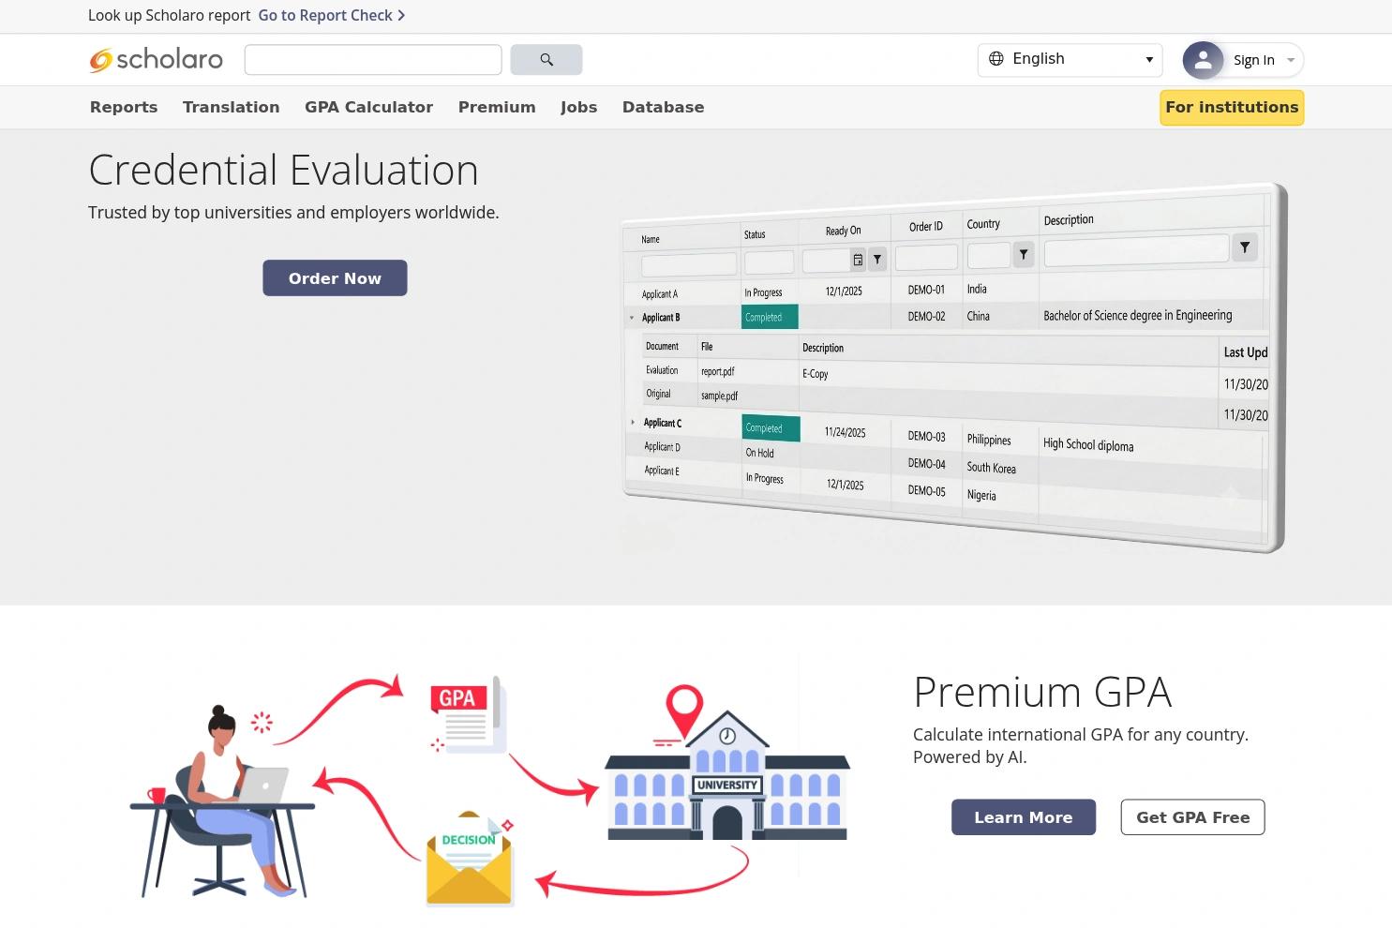Click the Ready On column header
The image size is (1392, 928).
point(843,231)
